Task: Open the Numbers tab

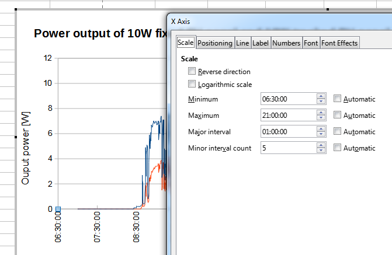Action: (x=286, y=43)
